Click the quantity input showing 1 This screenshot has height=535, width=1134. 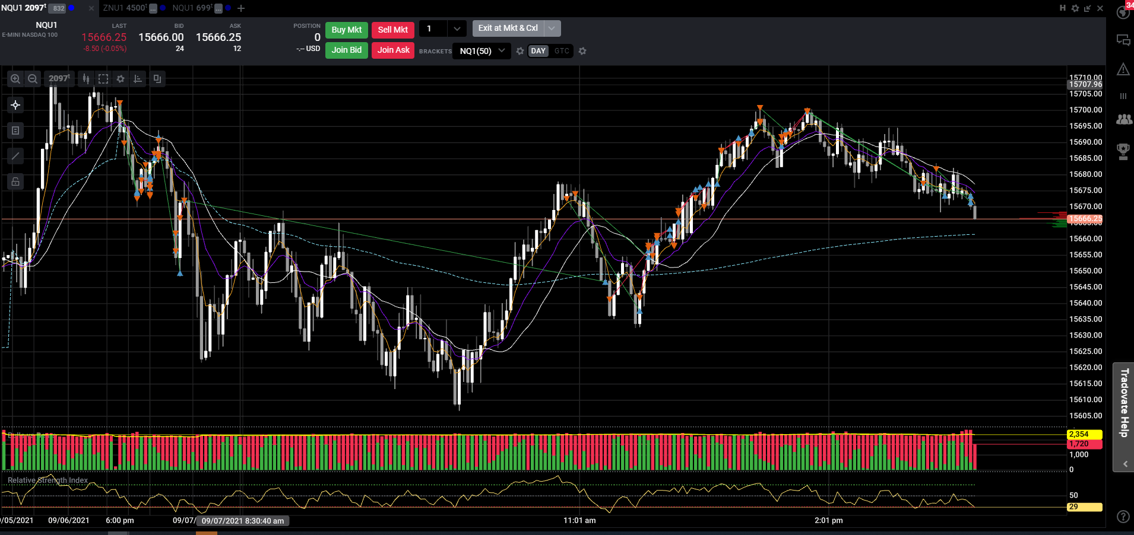[433, 28]
